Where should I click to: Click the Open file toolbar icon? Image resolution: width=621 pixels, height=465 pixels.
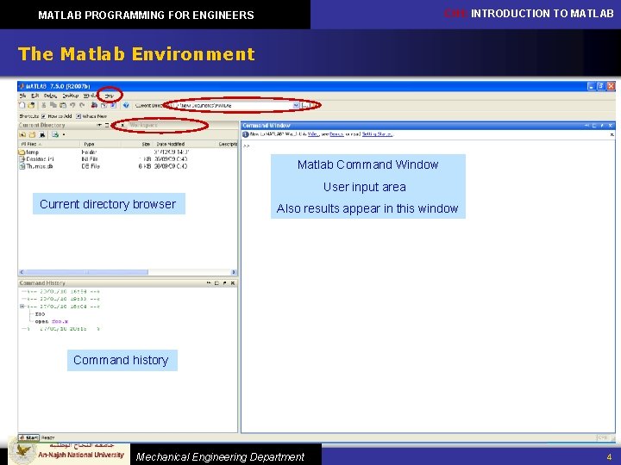[31, 106]
